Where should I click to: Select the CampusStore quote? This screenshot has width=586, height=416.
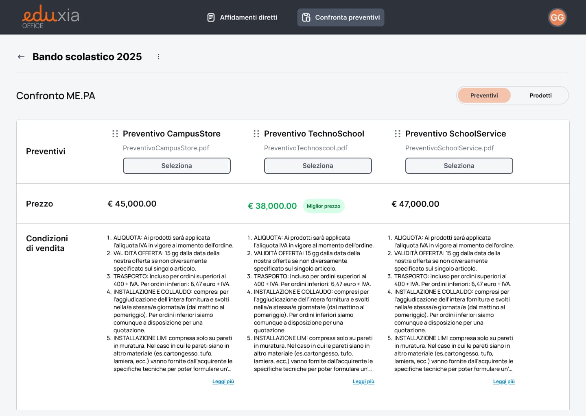[x=177, y=166]
